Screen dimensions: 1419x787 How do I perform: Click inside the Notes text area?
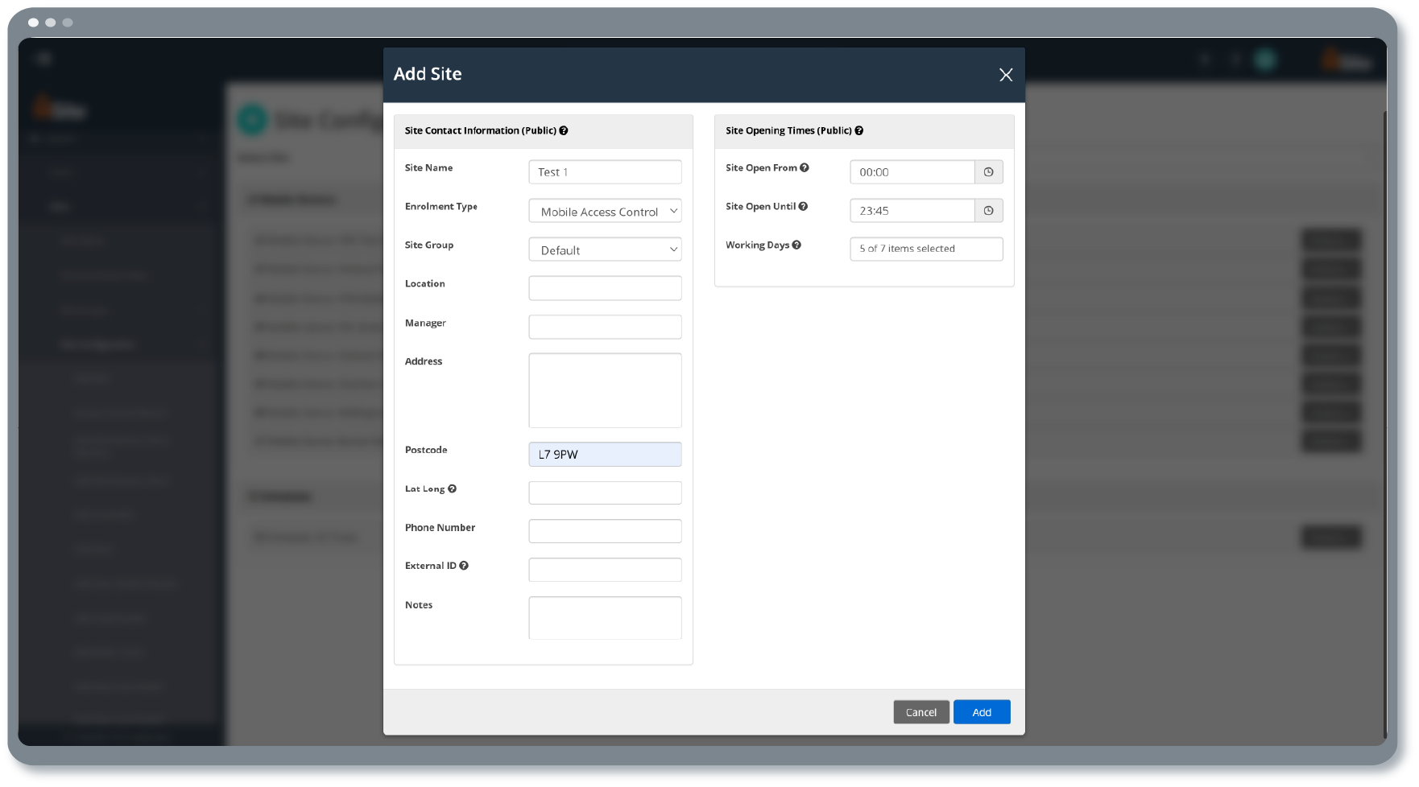[605, 617]
